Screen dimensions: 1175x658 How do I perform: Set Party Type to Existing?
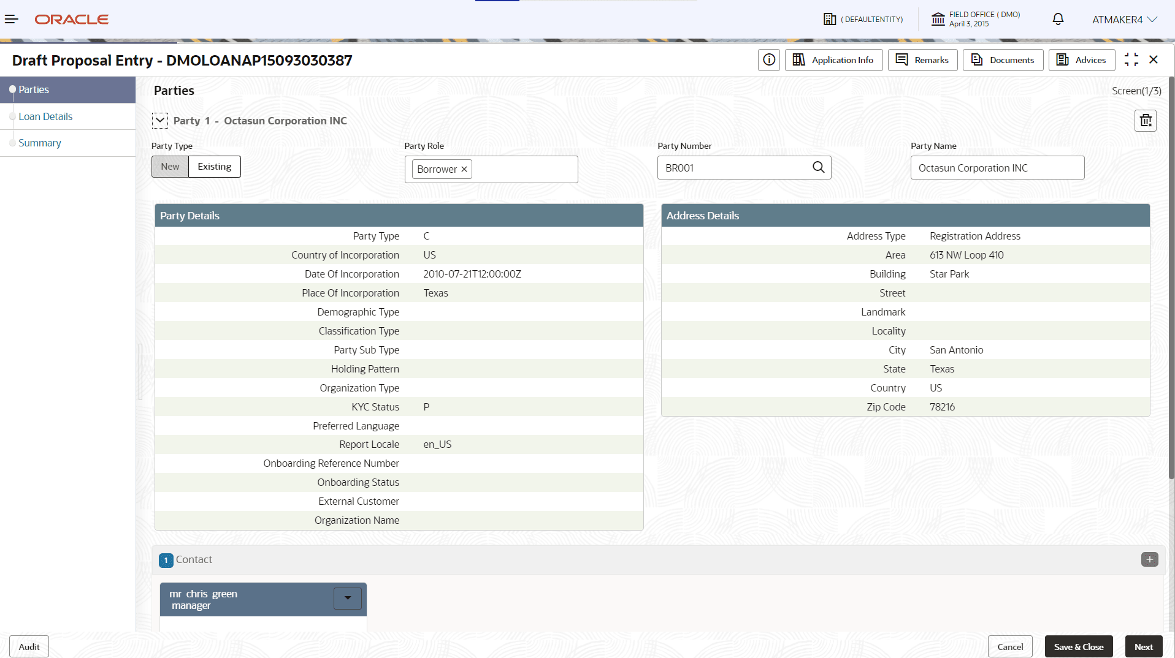(x=215, y=167)
